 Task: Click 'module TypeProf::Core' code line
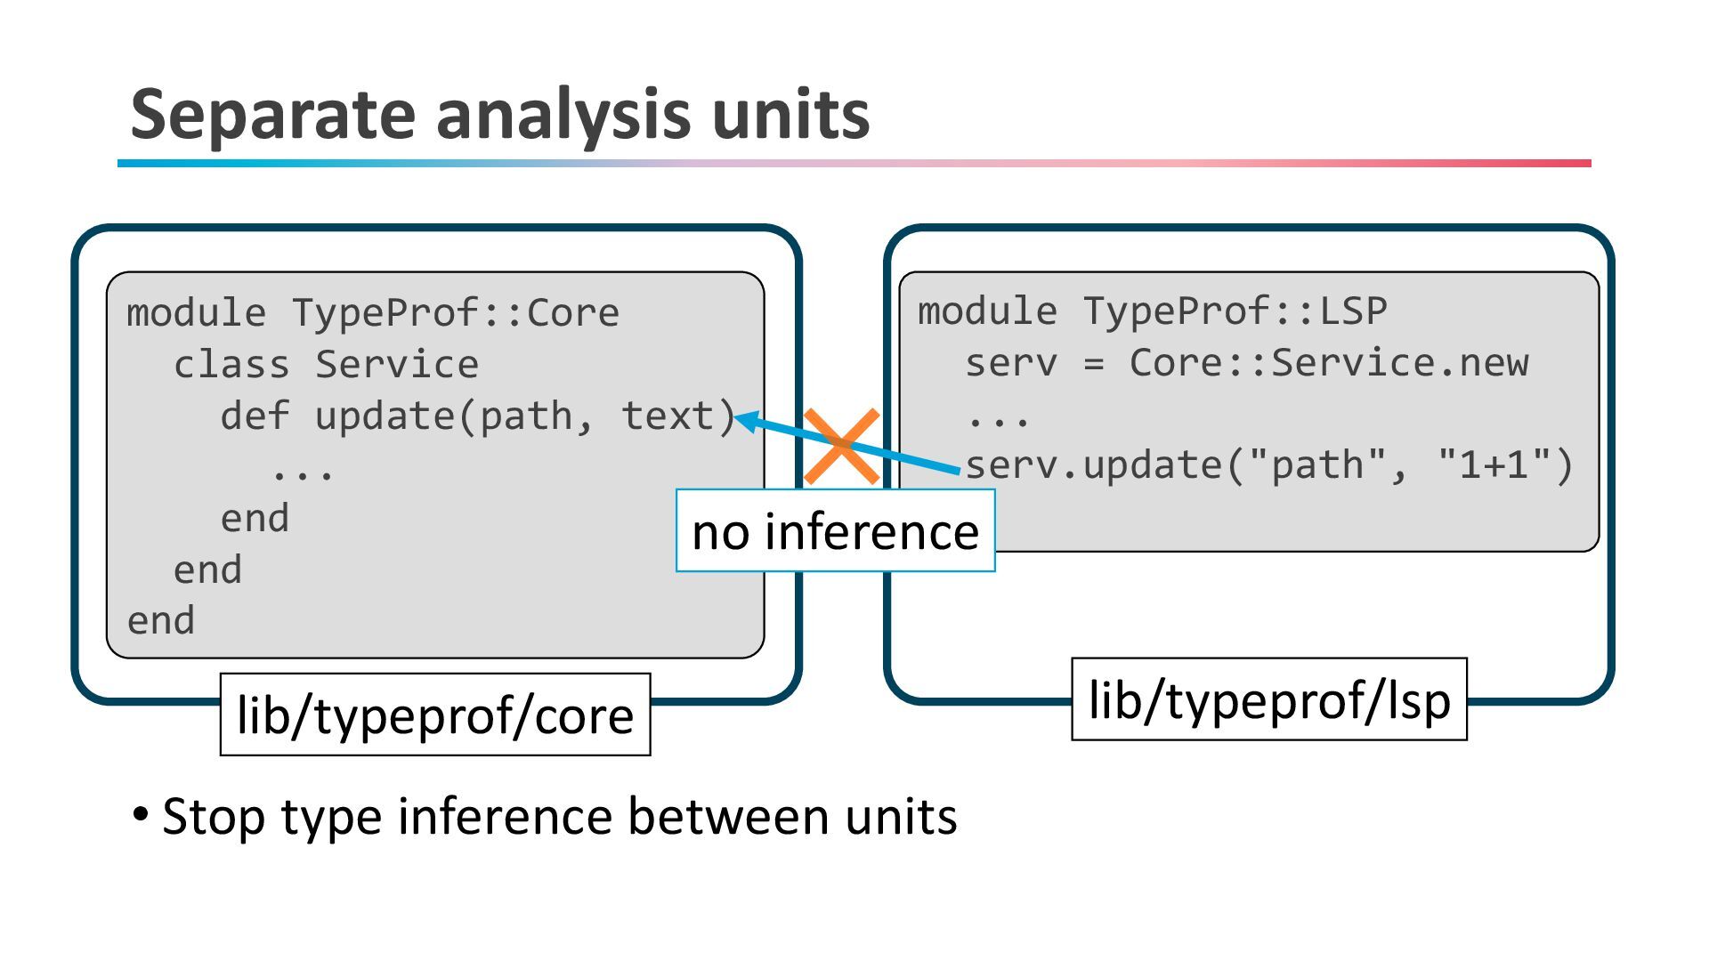click(x=372, y=312)
